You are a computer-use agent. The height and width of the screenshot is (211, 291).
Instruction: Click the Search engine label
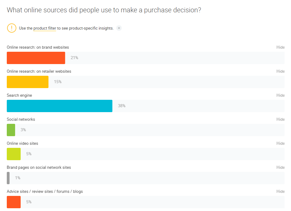[x=19, y=95]
